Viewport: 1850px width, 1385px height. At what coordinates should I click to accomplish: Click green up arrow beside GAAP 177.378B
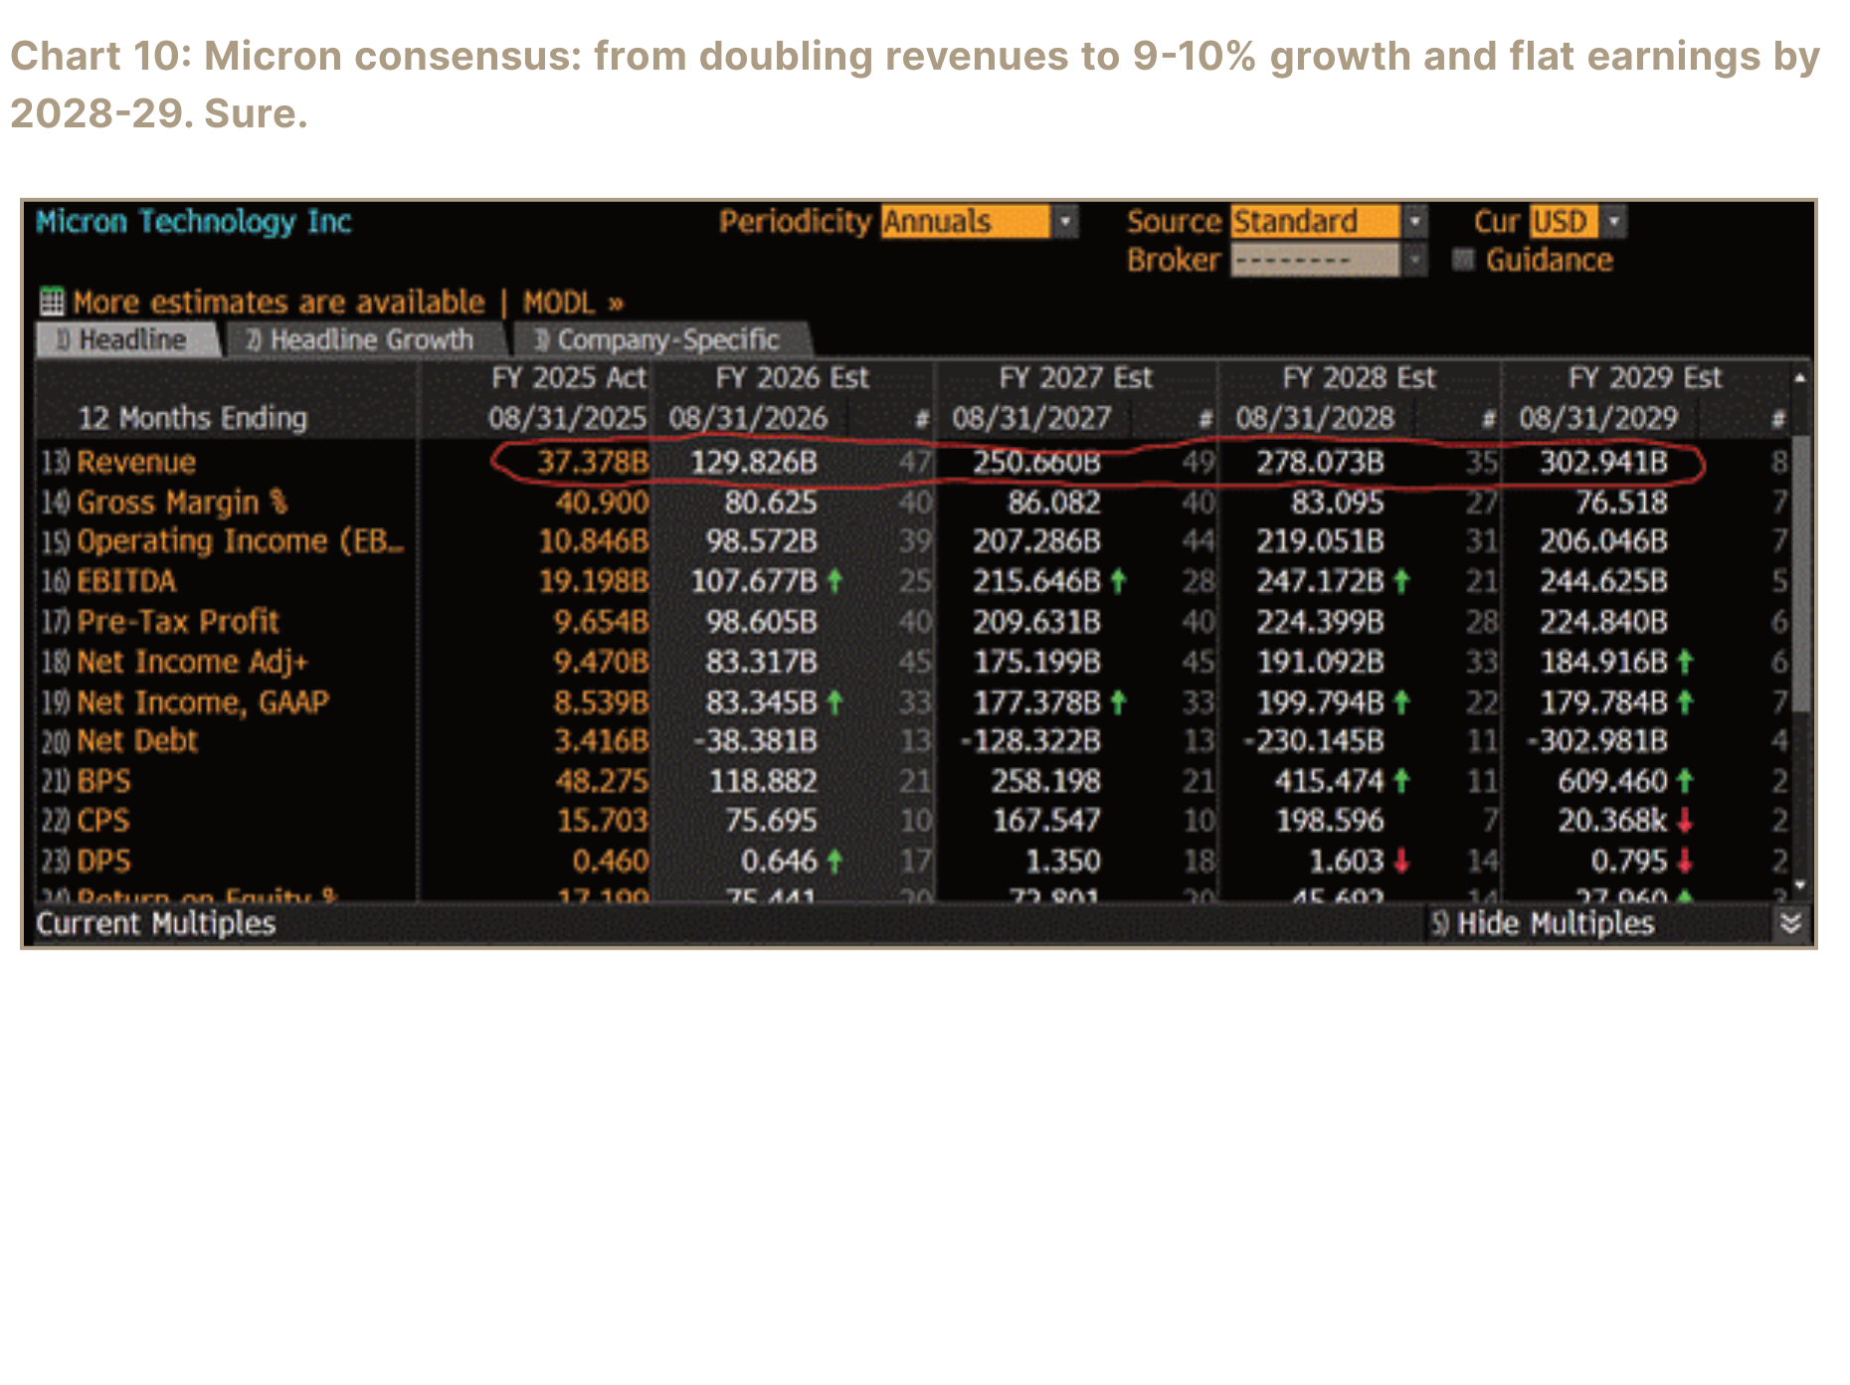(x=1118, y=702)
